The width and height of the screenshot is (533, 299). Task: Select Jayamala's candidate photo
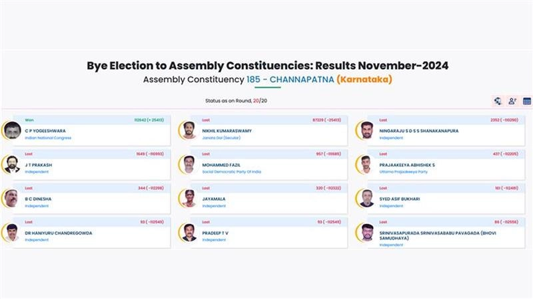coord(189,198)
